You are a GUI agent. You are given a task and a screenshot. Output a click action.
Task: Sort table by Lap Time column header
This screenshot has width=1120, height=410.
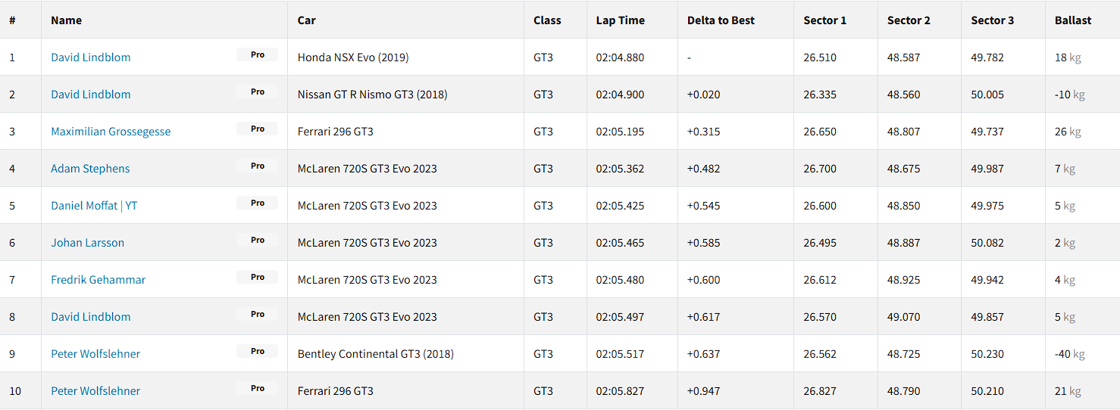coord(620,20)
